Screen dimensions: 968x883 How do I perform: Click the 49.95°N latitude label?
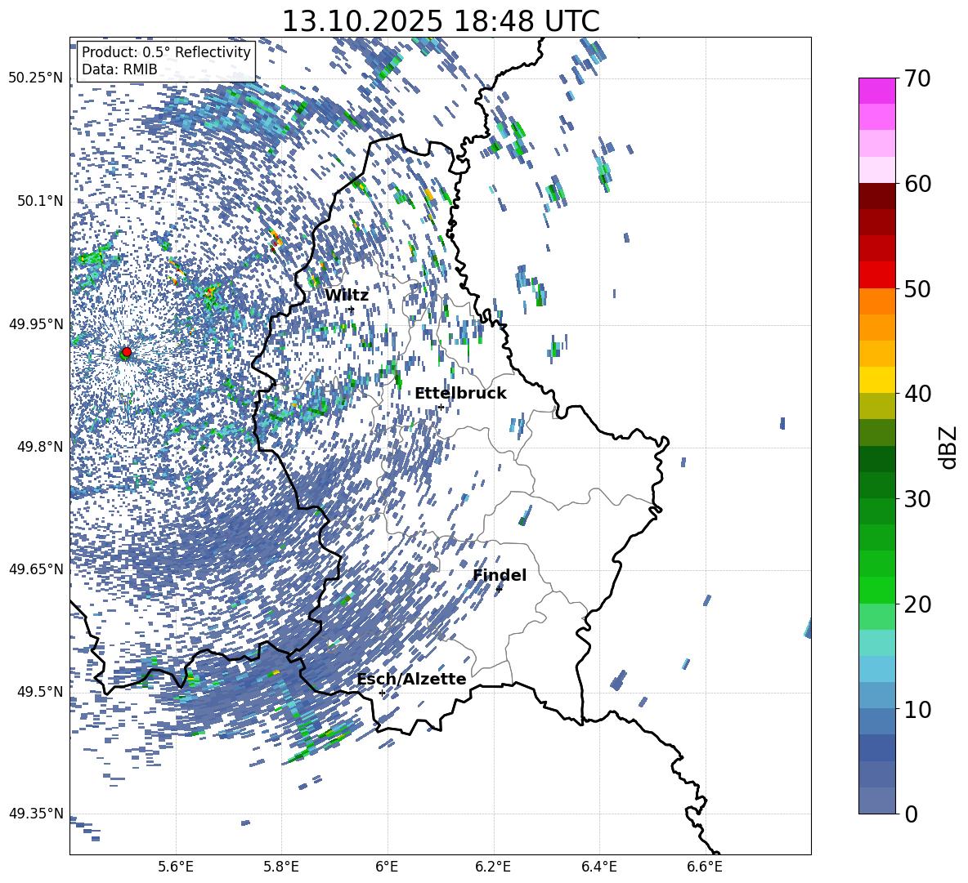tap(36, 323)
